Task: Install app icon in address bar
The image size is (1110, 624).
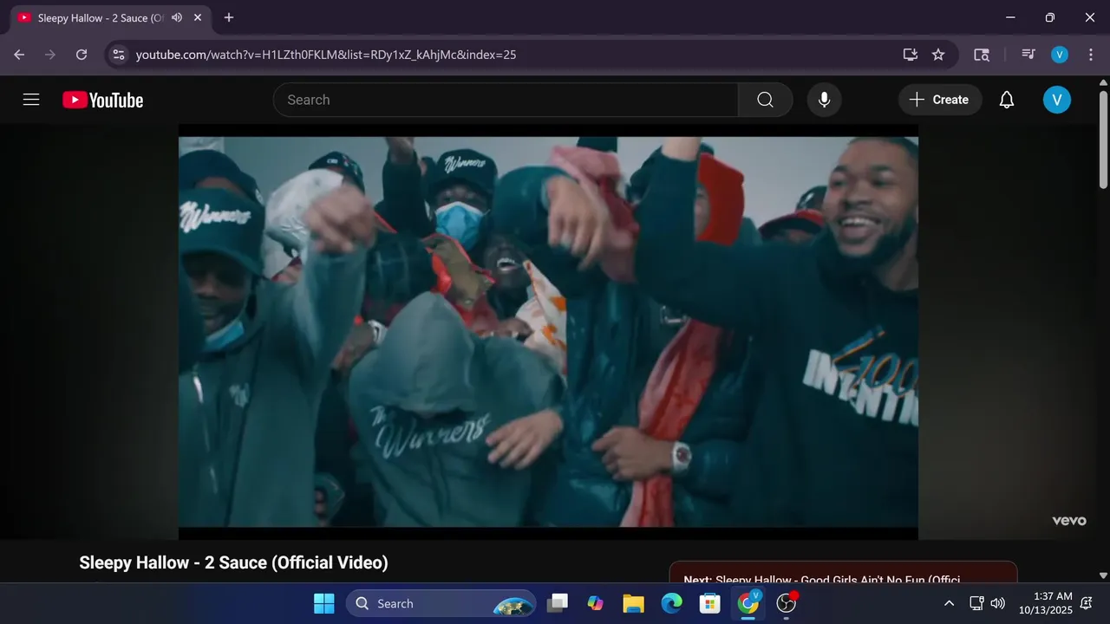Action: [910, 55]
